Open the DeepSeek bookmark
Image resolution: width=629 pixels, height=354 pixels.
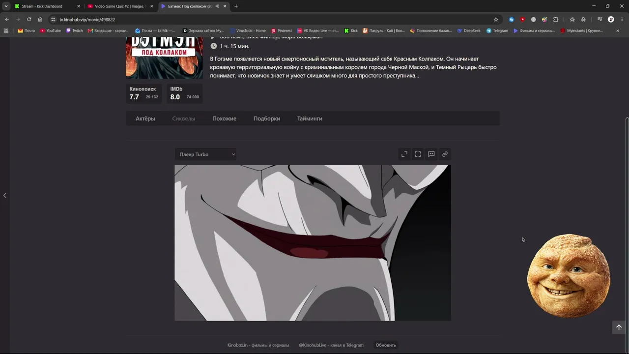click(x=469, y=30)
